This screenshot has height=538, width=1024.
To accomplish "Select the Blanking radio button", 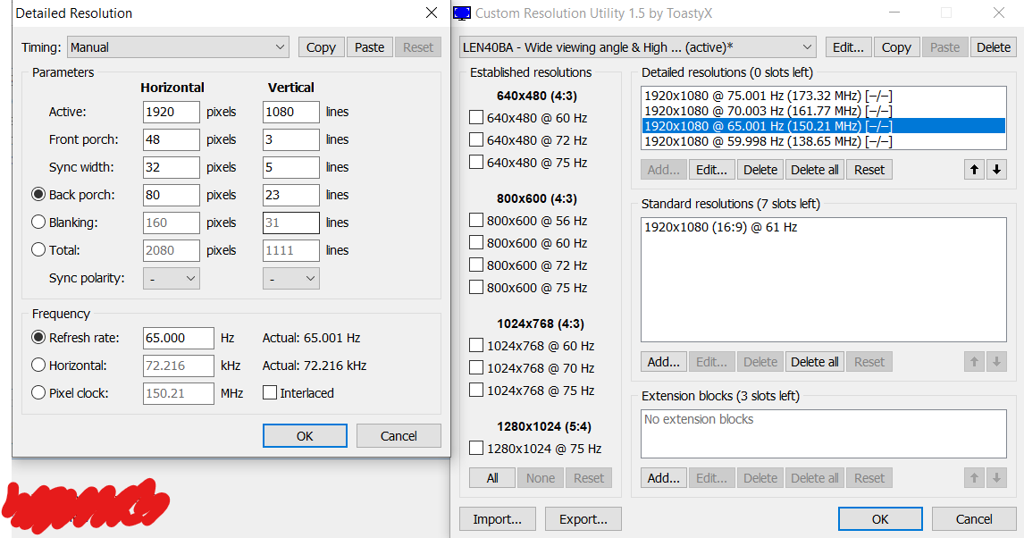I will point(38,223).
